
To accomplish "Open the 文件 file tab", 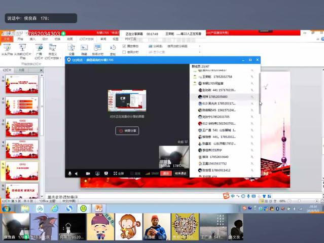I will (7, 39).
